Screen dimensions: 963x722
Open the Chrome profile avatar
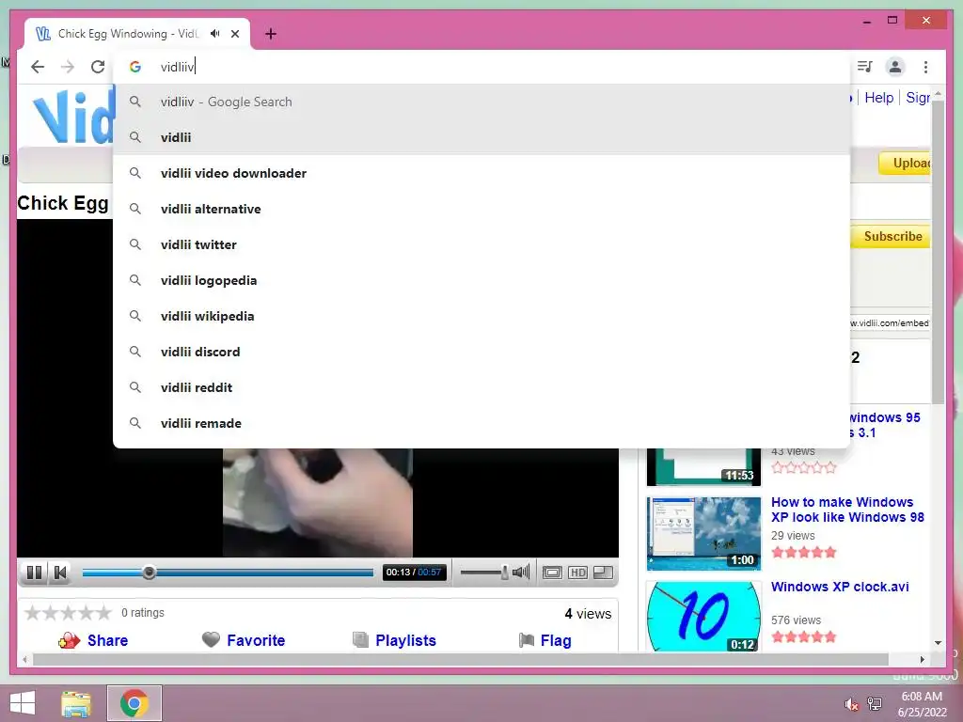coord(895,67)
